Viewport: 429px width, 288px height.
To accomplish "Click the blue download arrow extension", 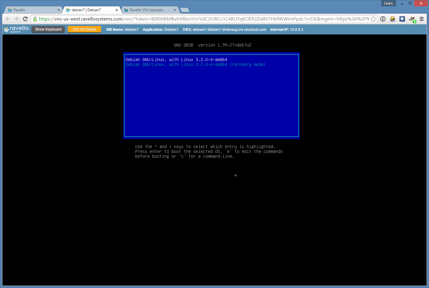I will point(402,19).
